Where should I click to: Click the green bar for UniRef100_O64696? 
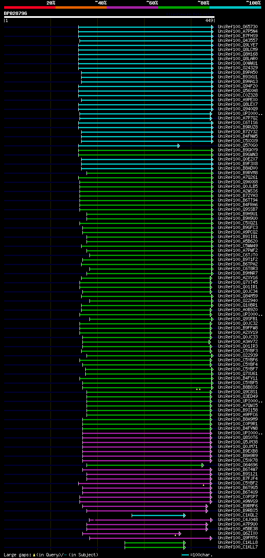(x=145, y=465)
